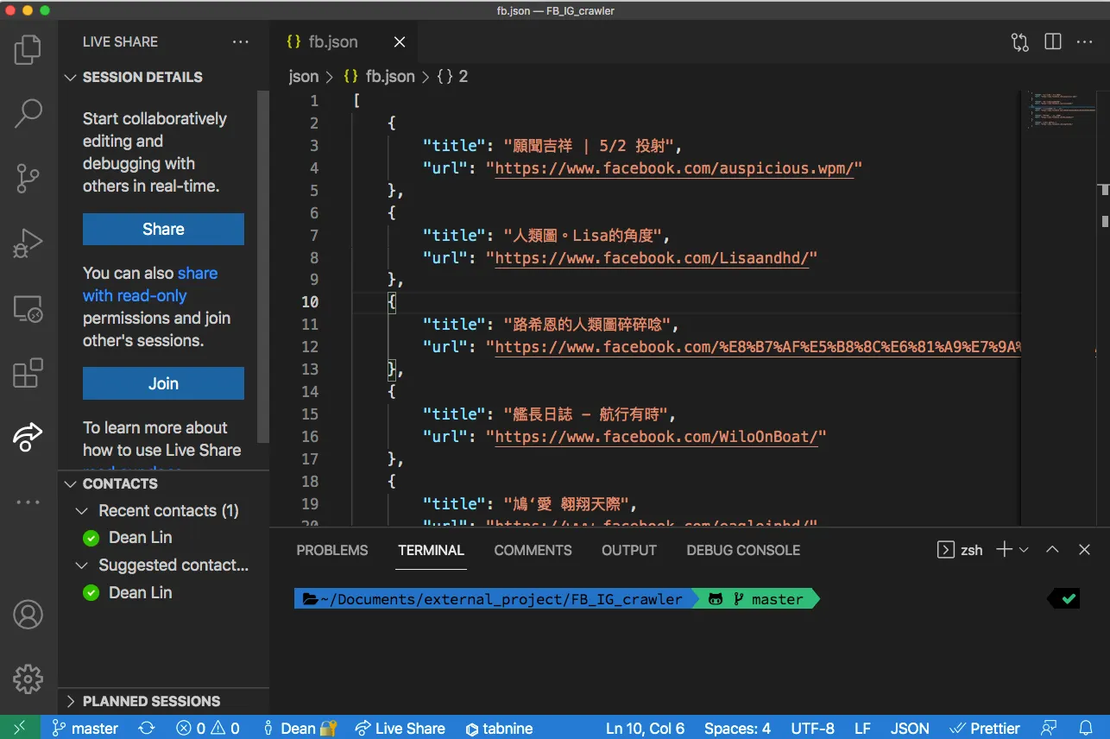The height and width of the screenshot is (739, 1110).
Task: Click the facebook.com/auspicious.wpm URL in editor
Action: click(x=674, y=168)
